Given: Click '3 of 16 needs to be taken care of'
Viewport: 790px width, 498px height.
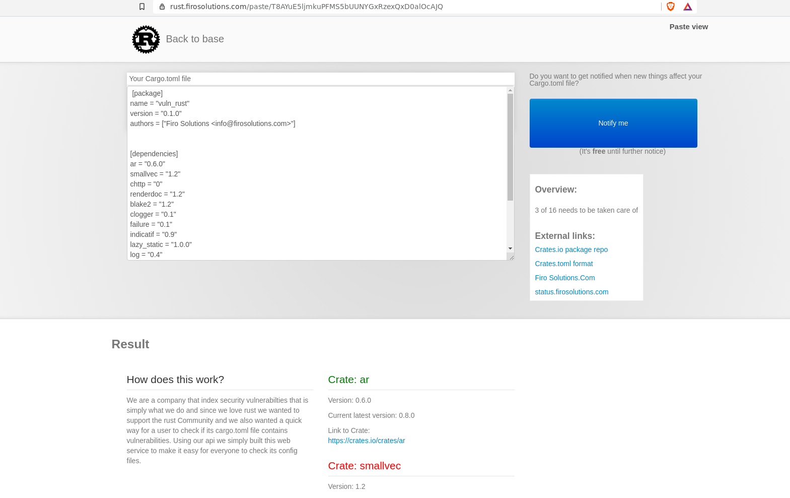Looking at the screenshot, I should [586, 210].
